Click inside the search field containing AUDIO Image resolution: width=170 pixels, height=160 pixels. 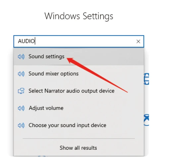pyautogui.click(x=79, y=41)
